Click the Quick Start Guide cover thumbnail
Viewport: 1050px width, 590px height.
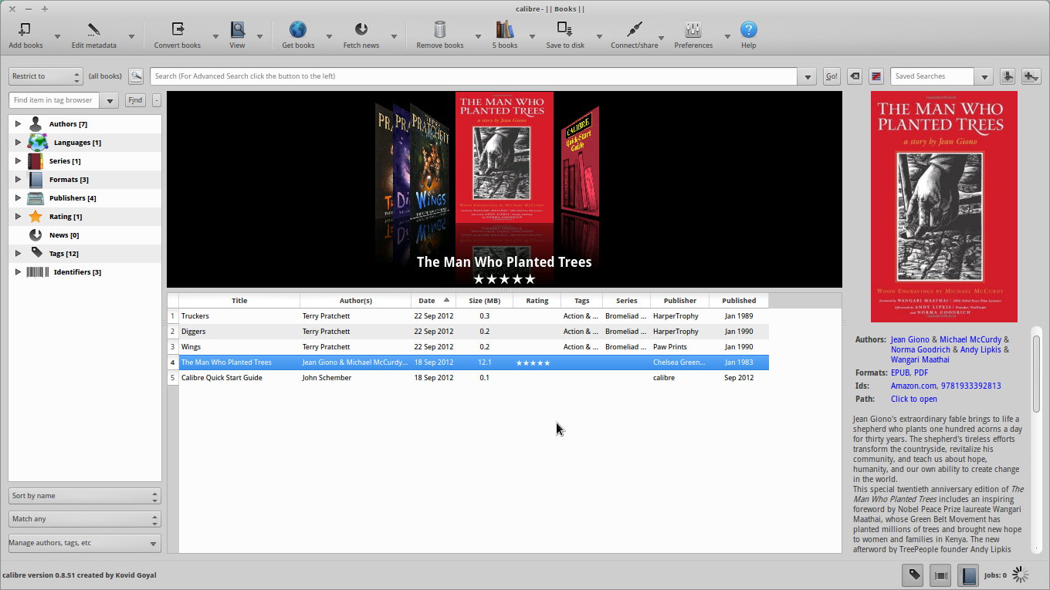580,164
